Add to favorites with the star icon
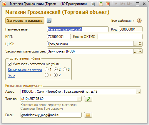 pos(93,4)
